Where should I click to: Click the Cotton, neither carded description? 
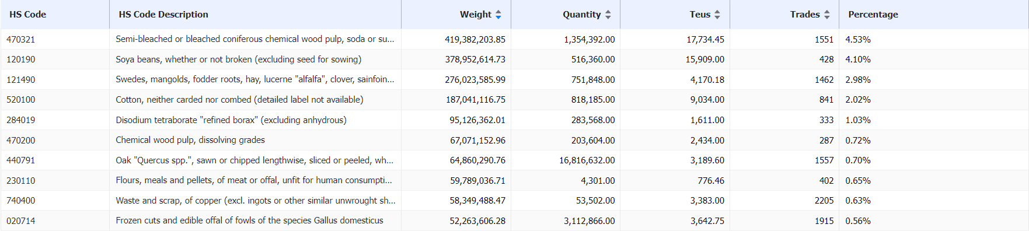[x=239, y=100]
